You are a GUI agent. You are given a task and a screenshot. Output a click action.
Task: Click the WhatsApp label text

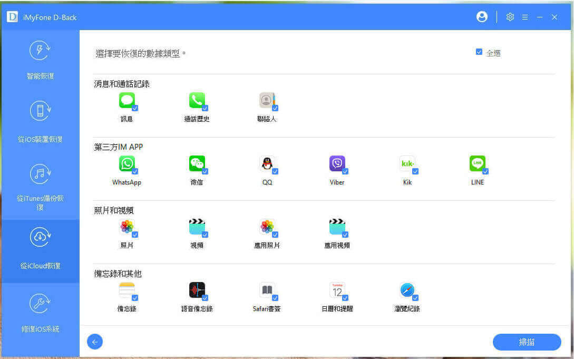pyautogui.click(x=127, y=182)
